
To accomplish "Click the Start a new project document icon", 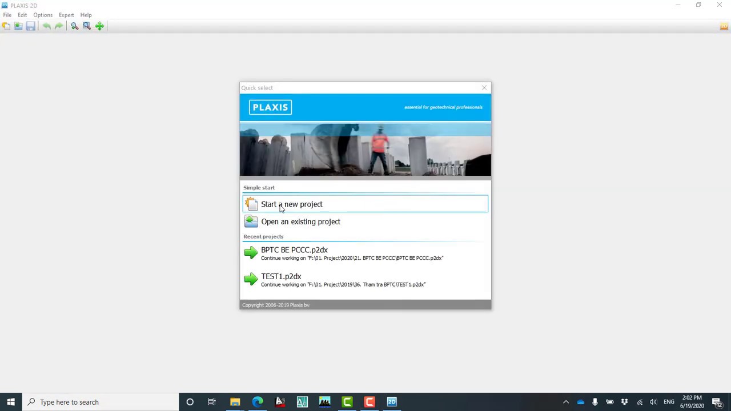I will pos(251,204).
